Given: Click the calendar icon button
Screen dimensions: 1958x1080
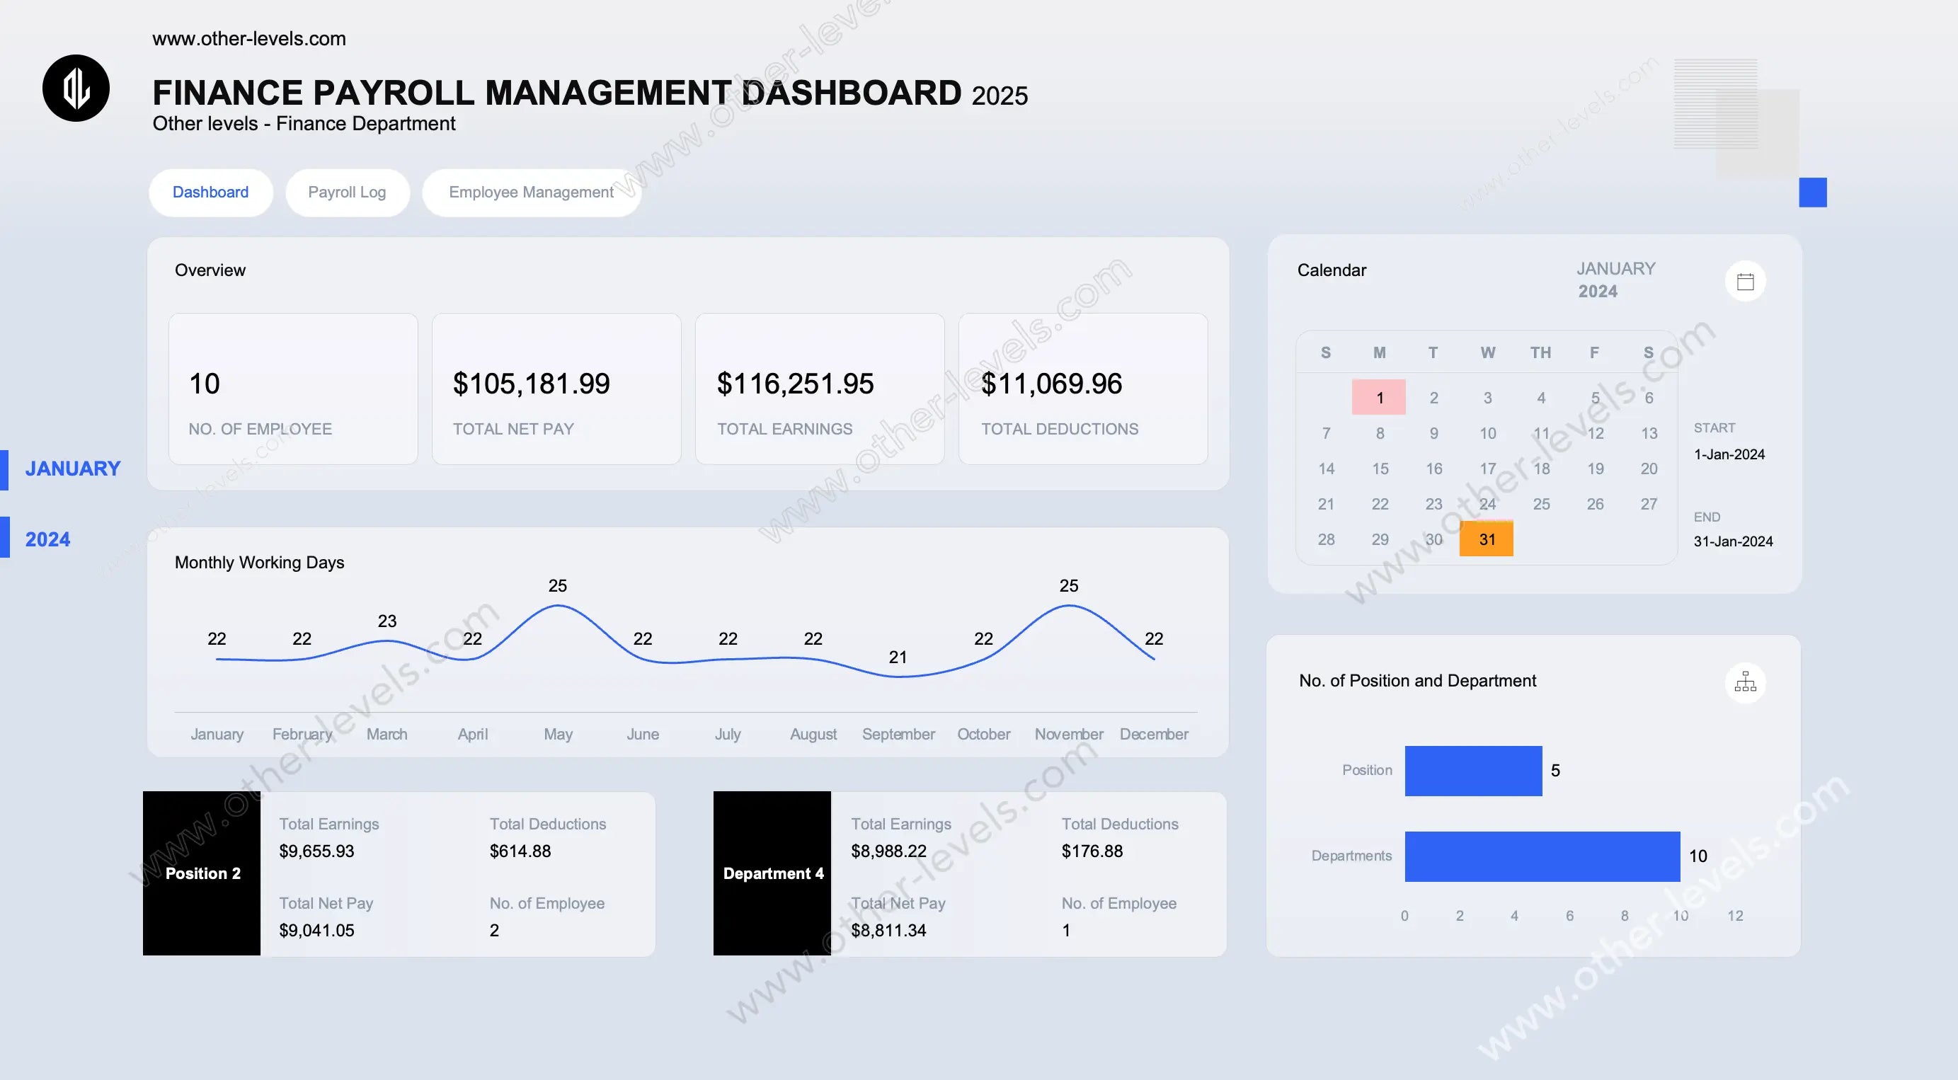Looking at the screenshot, I should pos(1745,282).
